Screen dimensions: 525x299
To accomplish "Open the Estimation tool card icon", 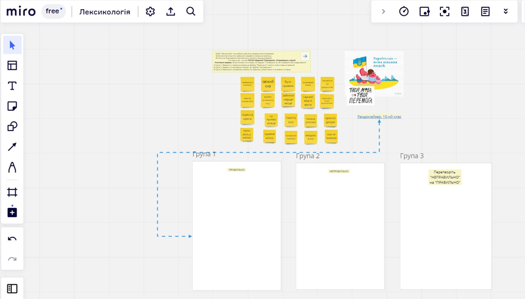I will tap(465, 11).
